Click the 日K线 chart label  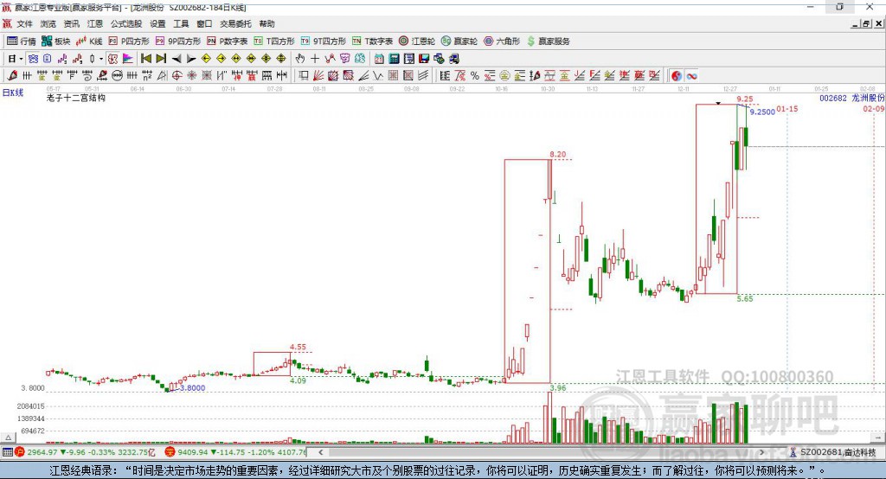coord(13,93)
